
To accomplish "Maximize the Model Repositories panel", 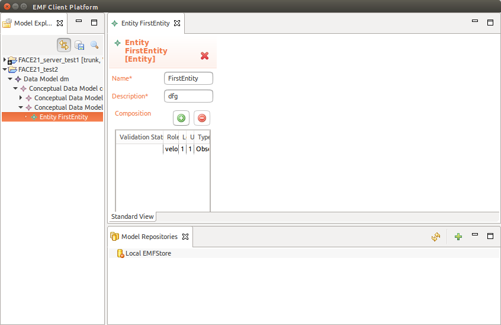I will (x=490, y=236).
